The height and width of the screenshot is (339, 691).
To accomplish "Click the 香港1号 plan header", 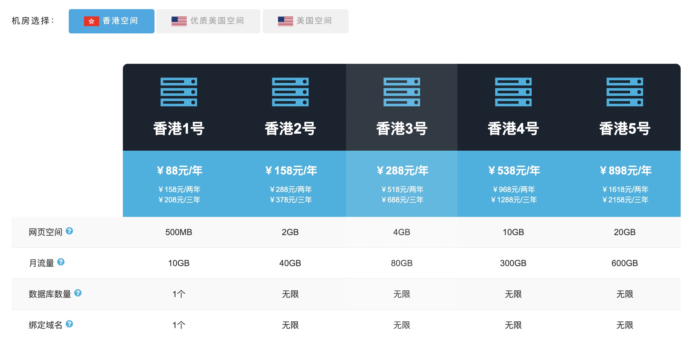I will click(178, 129).
